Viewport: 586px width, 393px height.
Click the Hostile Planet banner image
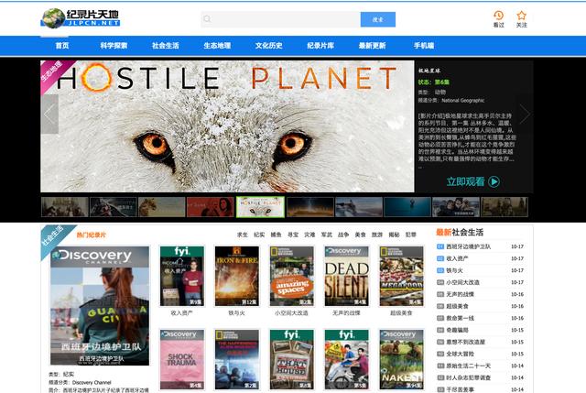(227, 126)
